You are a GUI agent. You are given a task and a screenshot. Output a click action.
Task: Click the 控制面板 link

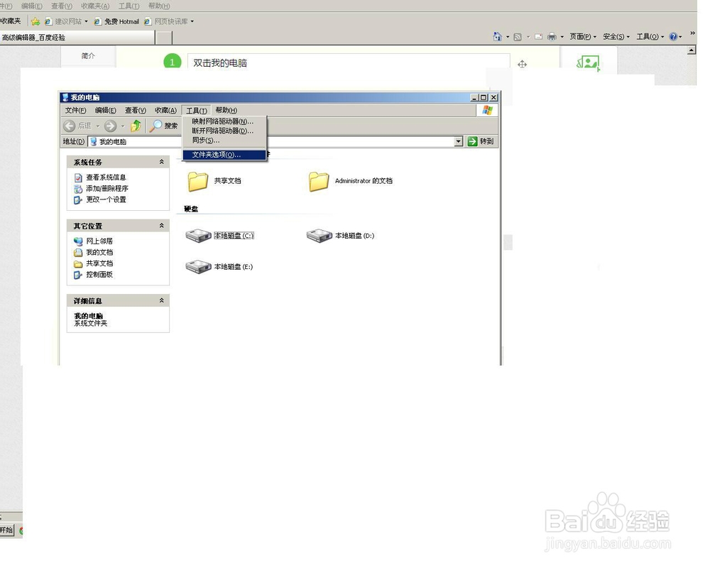[x=99, y=275]
